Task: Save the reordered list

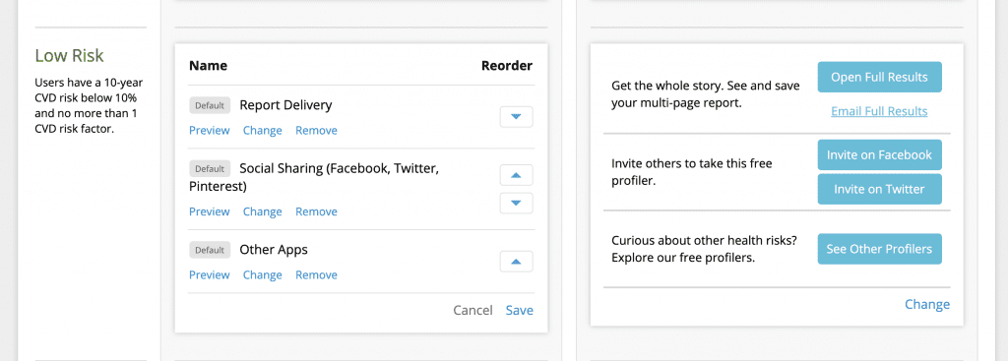Action: (520, 310)
